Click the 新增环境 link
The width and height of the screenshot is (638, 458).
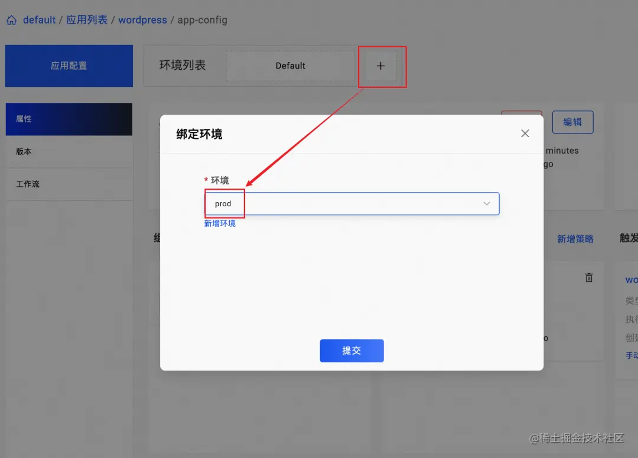click(x=220, y=223)
